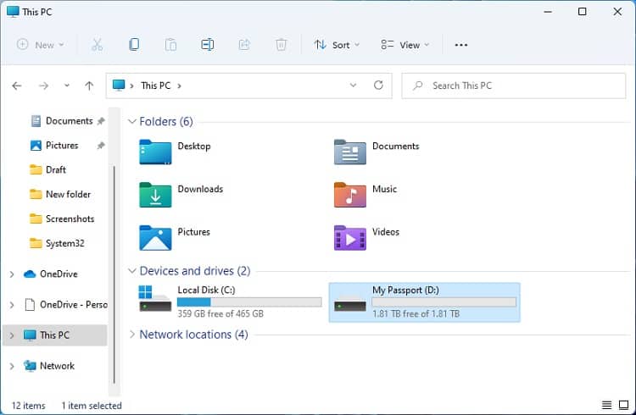Viewport: 636px width, 415px height.
Task: Click the OneDrive cloud icon in sidebar
Action: tap(30, 274)
